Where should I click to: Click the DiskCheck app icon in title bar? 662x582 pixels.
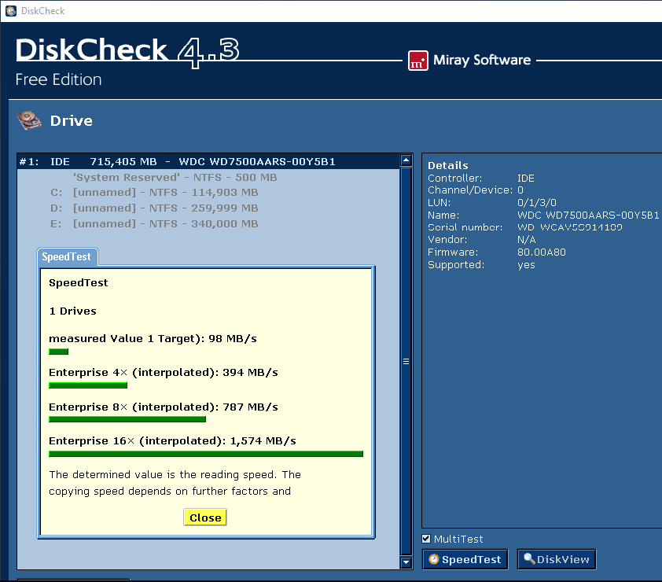click(11, 11)
